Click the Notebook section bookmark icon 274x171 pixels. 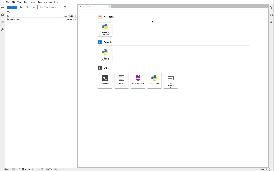[x=100, y=17]
